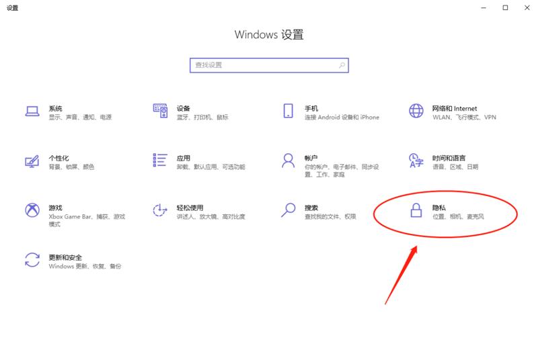The width and height of the screenshot is (538, 352).
Task: Click the 蓝牙、打印机、鼠标 description
Action: point(202,117)
